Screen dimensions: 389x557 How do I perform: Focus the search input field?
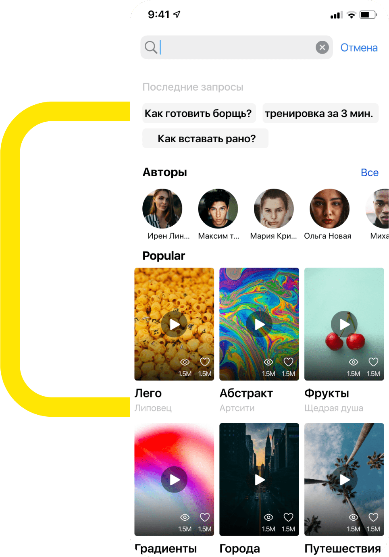pyautogui.click(x=237, y=48)
